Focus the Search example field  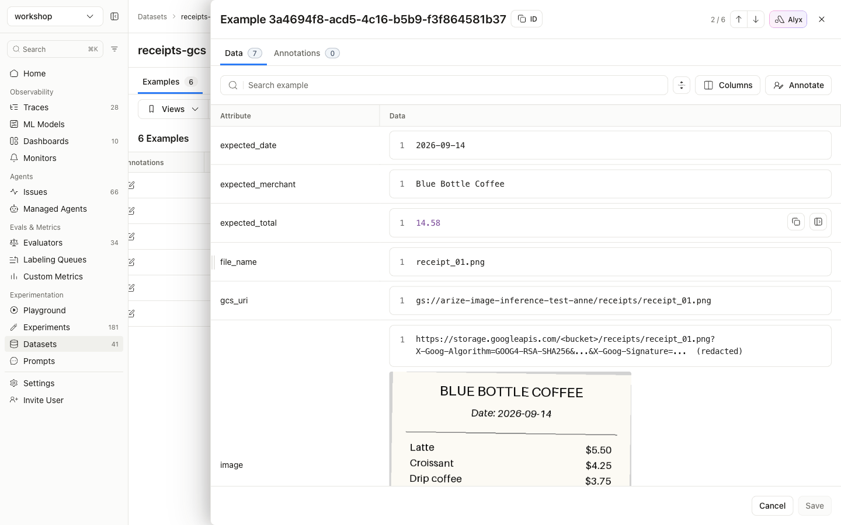click(x=444, y=85)
